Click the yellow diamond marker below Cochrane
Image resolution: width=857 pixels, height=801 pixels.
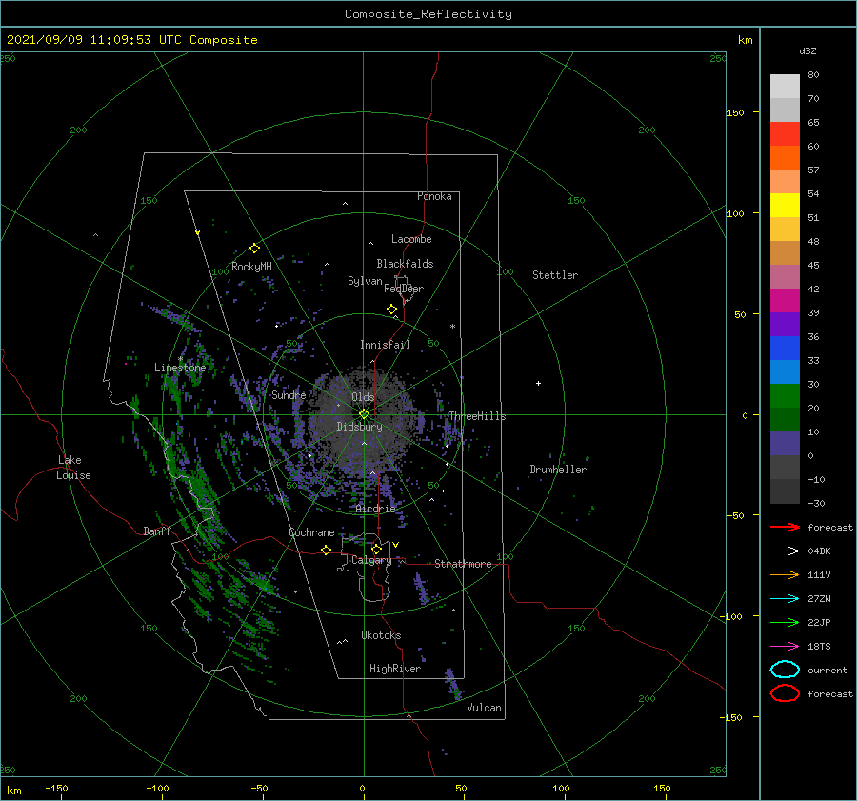(x=326, y=550)
